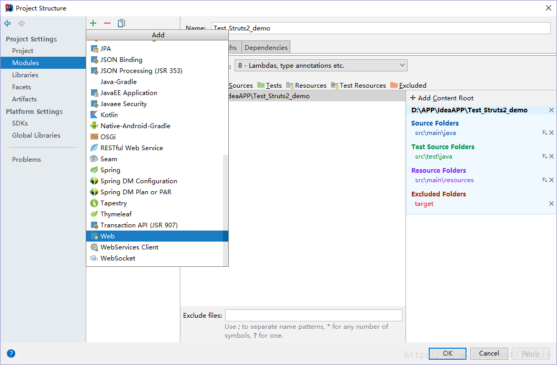This screenshot has width=557, height=365.
Task: Edit properties of src\test\java root
Action: click(x=544, y=156)
